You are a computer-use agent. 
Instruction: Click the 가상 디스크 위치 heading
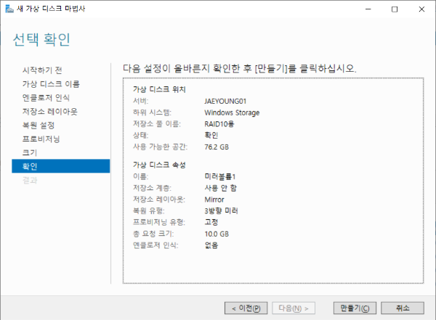pyautogui.click(x=159, y=89)
